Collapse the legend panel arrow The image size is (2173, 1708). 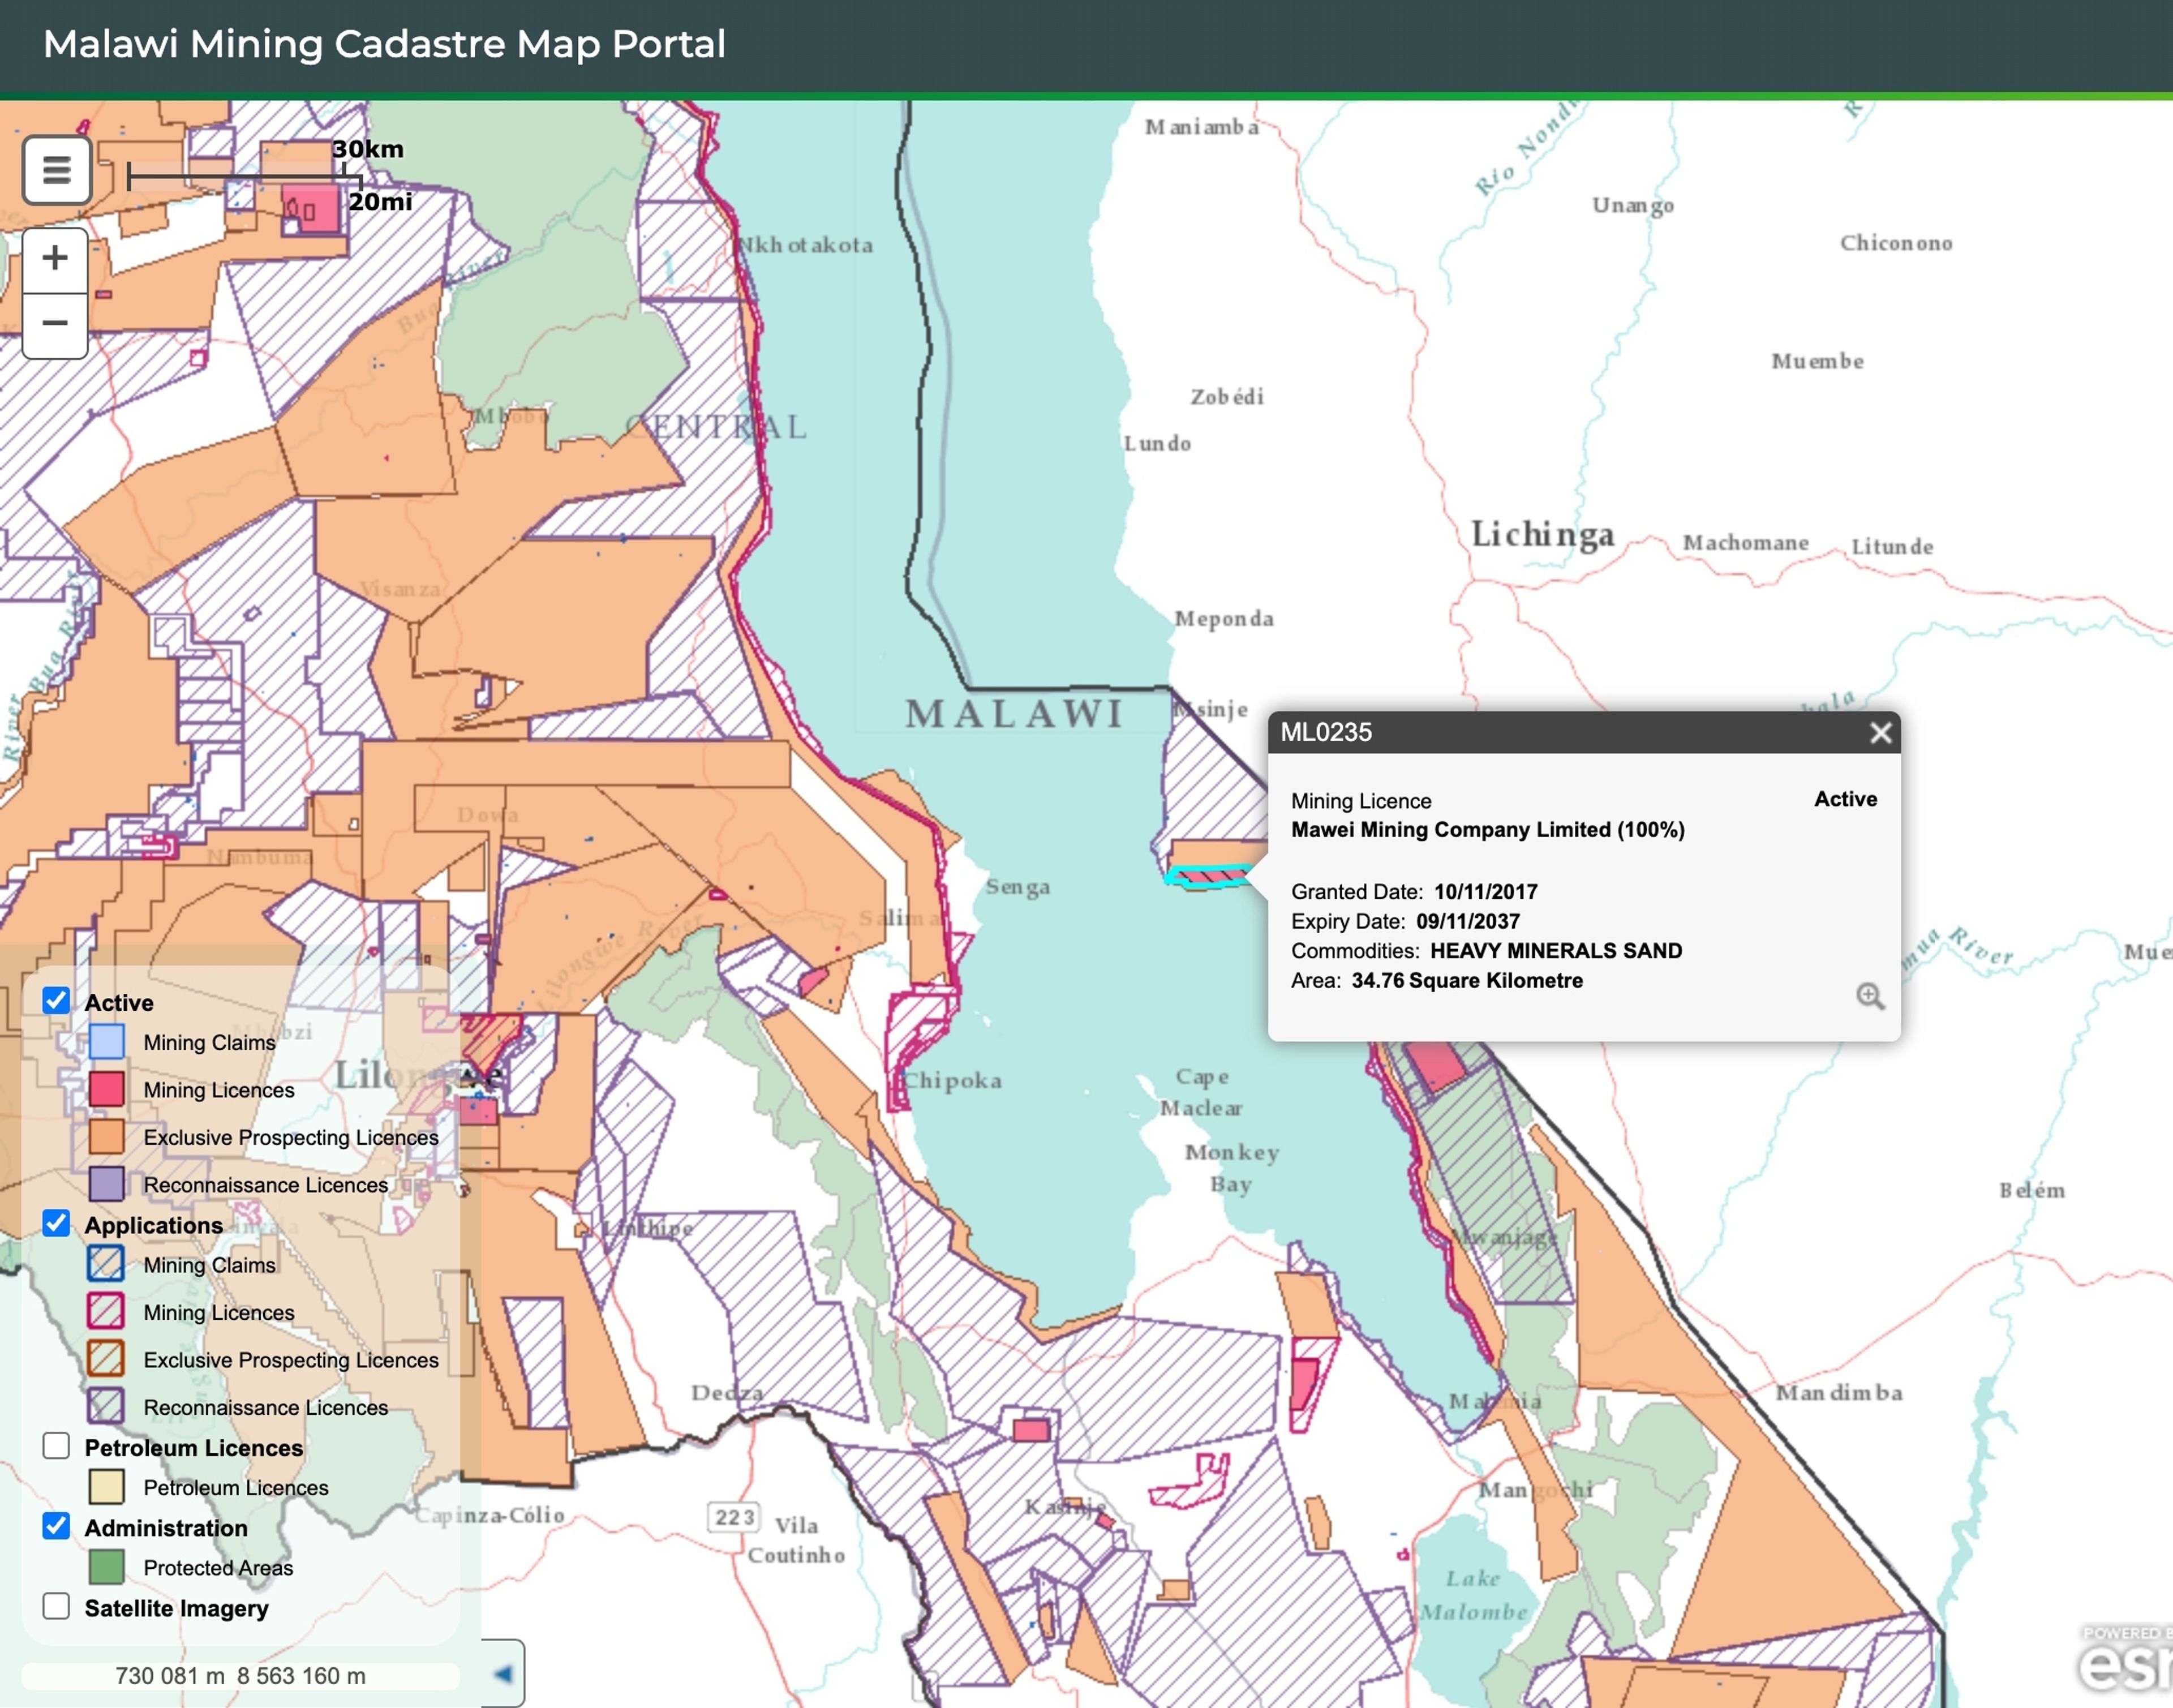click(504, 1673)
